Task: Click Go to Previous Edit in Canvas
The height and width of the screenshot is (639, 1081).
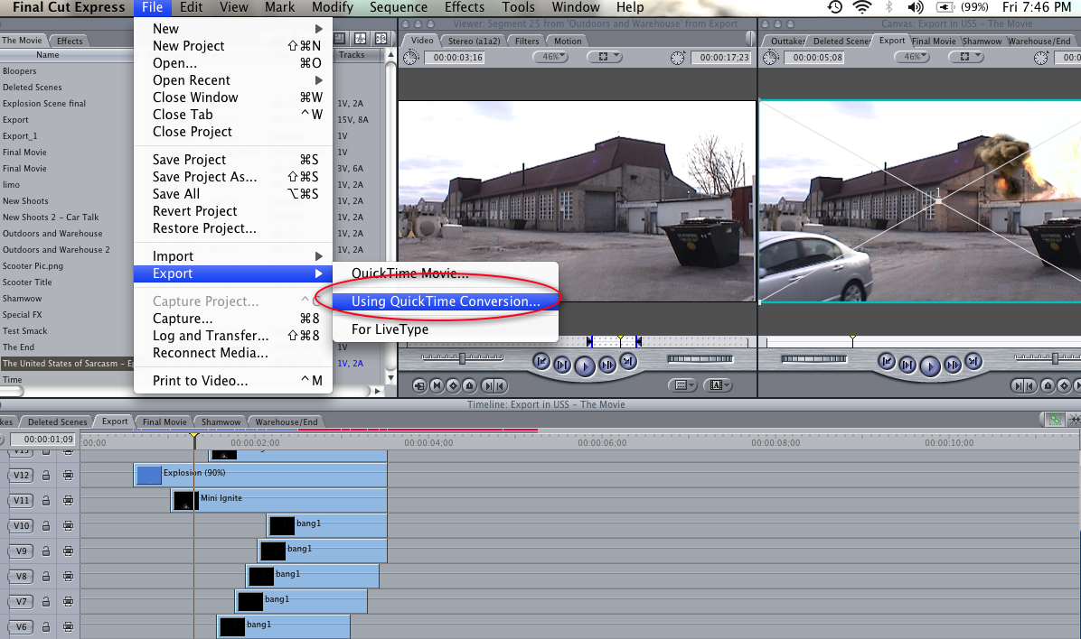Action: (x=887, y=362)
